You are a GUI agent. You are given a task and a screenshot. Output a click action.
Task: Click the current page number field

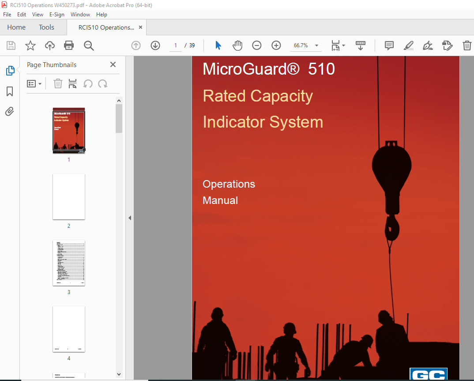(176, 45)
